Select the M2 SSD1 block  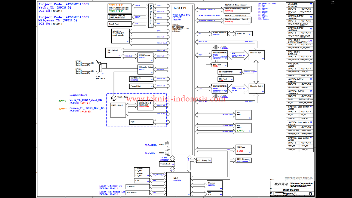click(x=243, y=115)
